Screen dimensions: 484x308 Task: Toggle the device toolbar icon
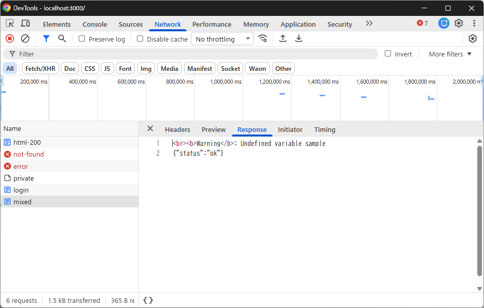coord(25,24)
